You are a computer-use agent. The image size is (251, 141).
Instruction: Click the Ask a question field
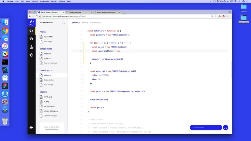click(x=206, y=128)
